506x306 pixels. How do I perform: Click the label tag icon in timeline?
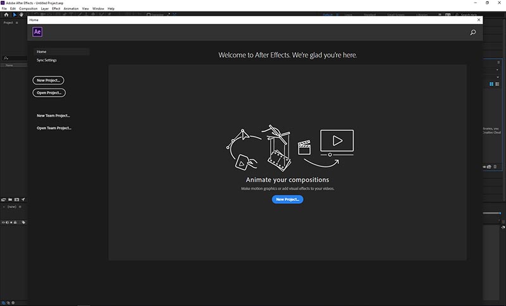coord(23,223)
